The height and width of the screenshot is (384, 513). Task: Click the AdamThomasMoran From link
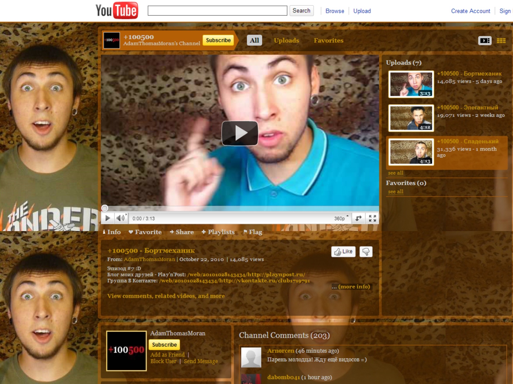[x=149, y=259]
